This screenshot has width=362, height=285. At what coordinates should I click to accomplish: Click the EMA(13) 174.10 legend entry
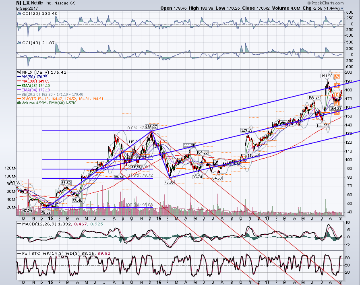tap(33, 85)
